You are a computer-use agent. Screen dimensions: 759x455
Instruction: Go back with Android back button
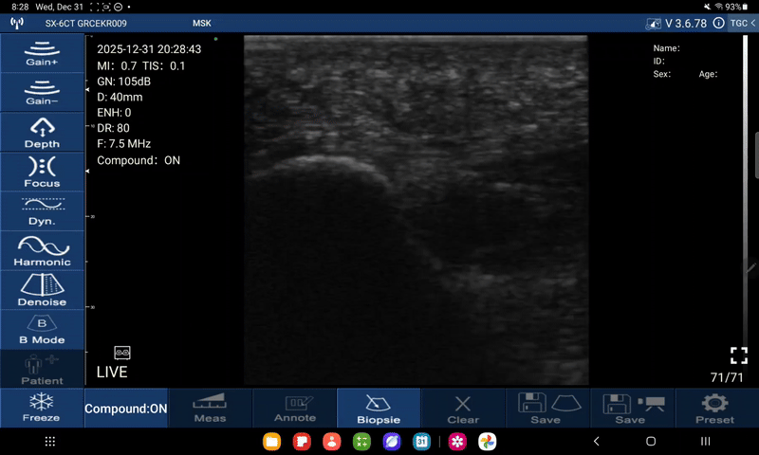[x=597, y=441]
